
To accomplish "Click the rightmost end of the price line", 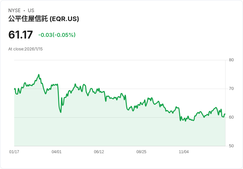I will pos(225,114).
